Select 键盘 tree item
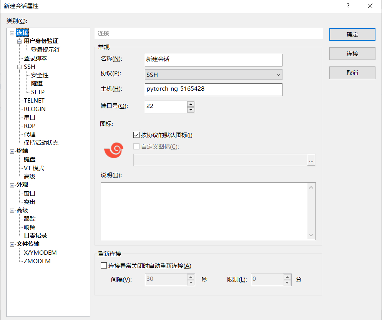The height and width of the screenshot is (320, 382). tap(30, 159)
